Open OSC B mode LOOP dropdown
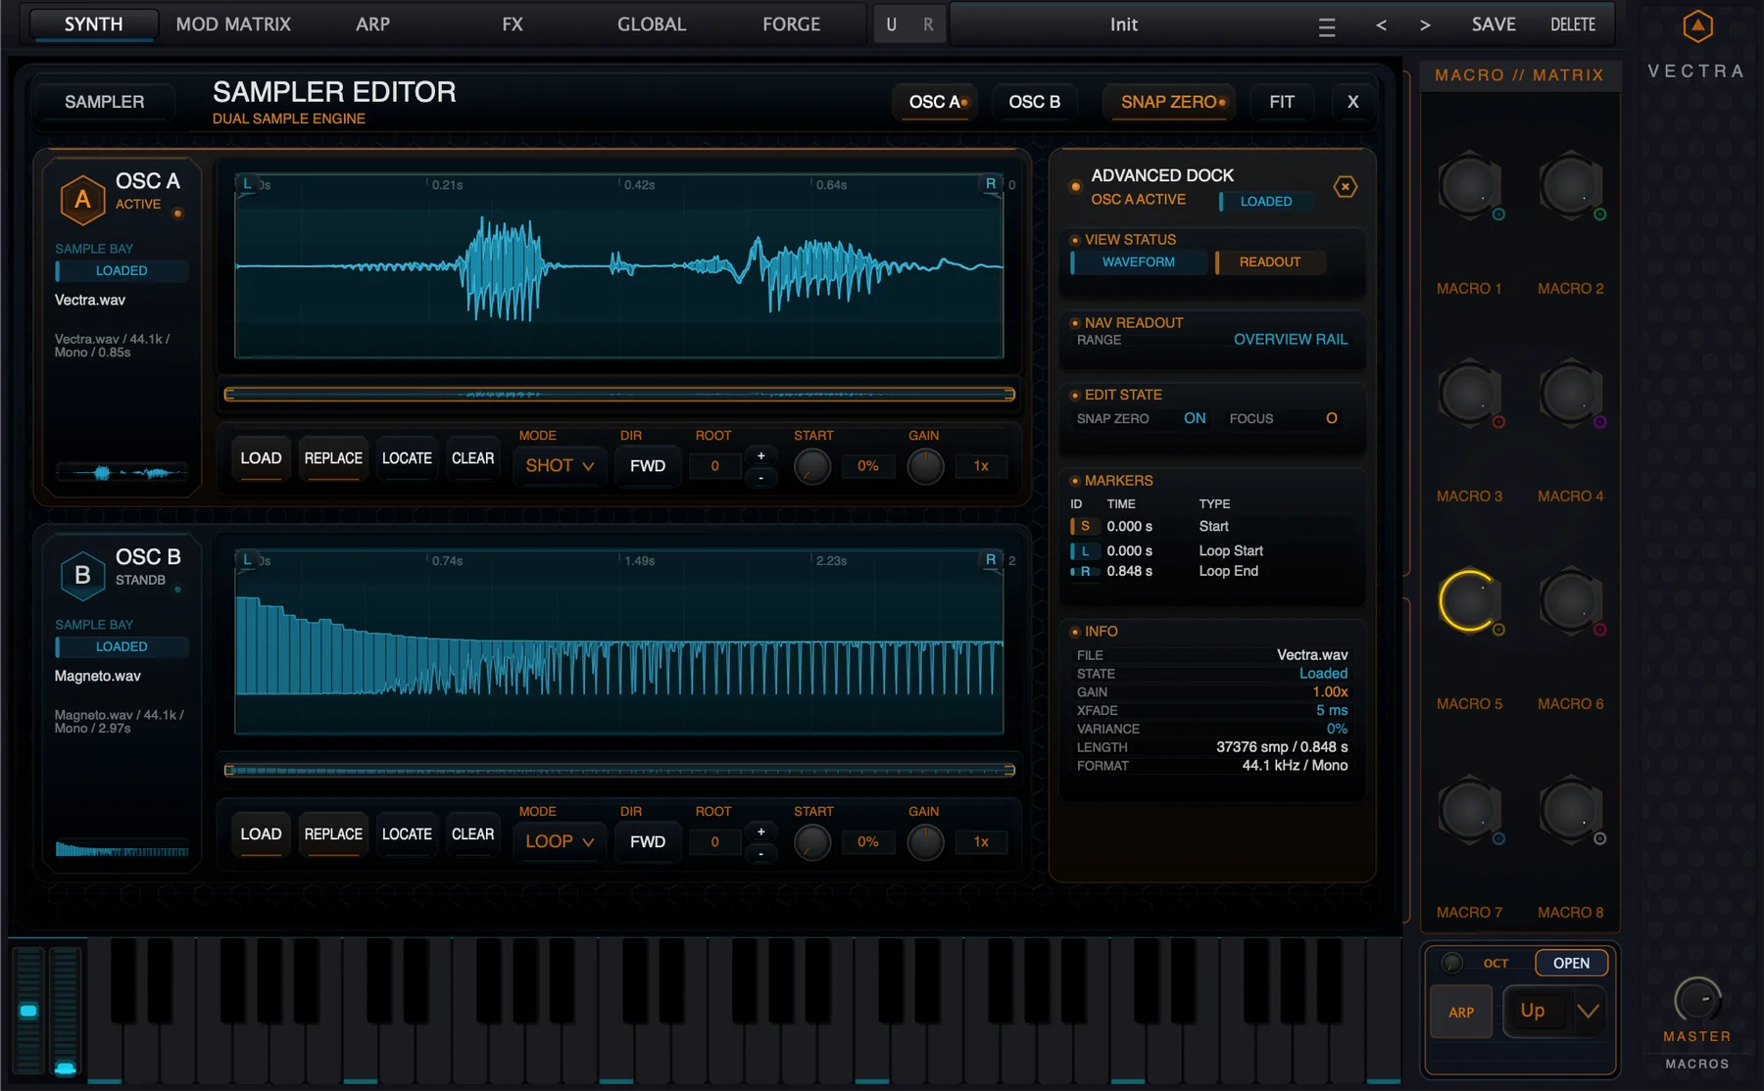This screenshot has height=1091, width=1764. point(560,841)
